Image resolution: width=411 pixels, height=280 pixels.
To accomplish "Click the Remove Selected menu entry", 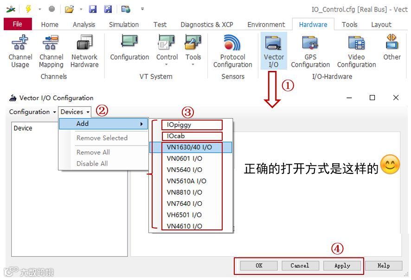I will (102, 138).
